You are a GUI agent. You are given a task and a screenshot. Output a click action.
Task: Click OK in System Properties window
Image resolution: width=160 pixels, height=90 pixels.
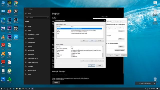110,55
